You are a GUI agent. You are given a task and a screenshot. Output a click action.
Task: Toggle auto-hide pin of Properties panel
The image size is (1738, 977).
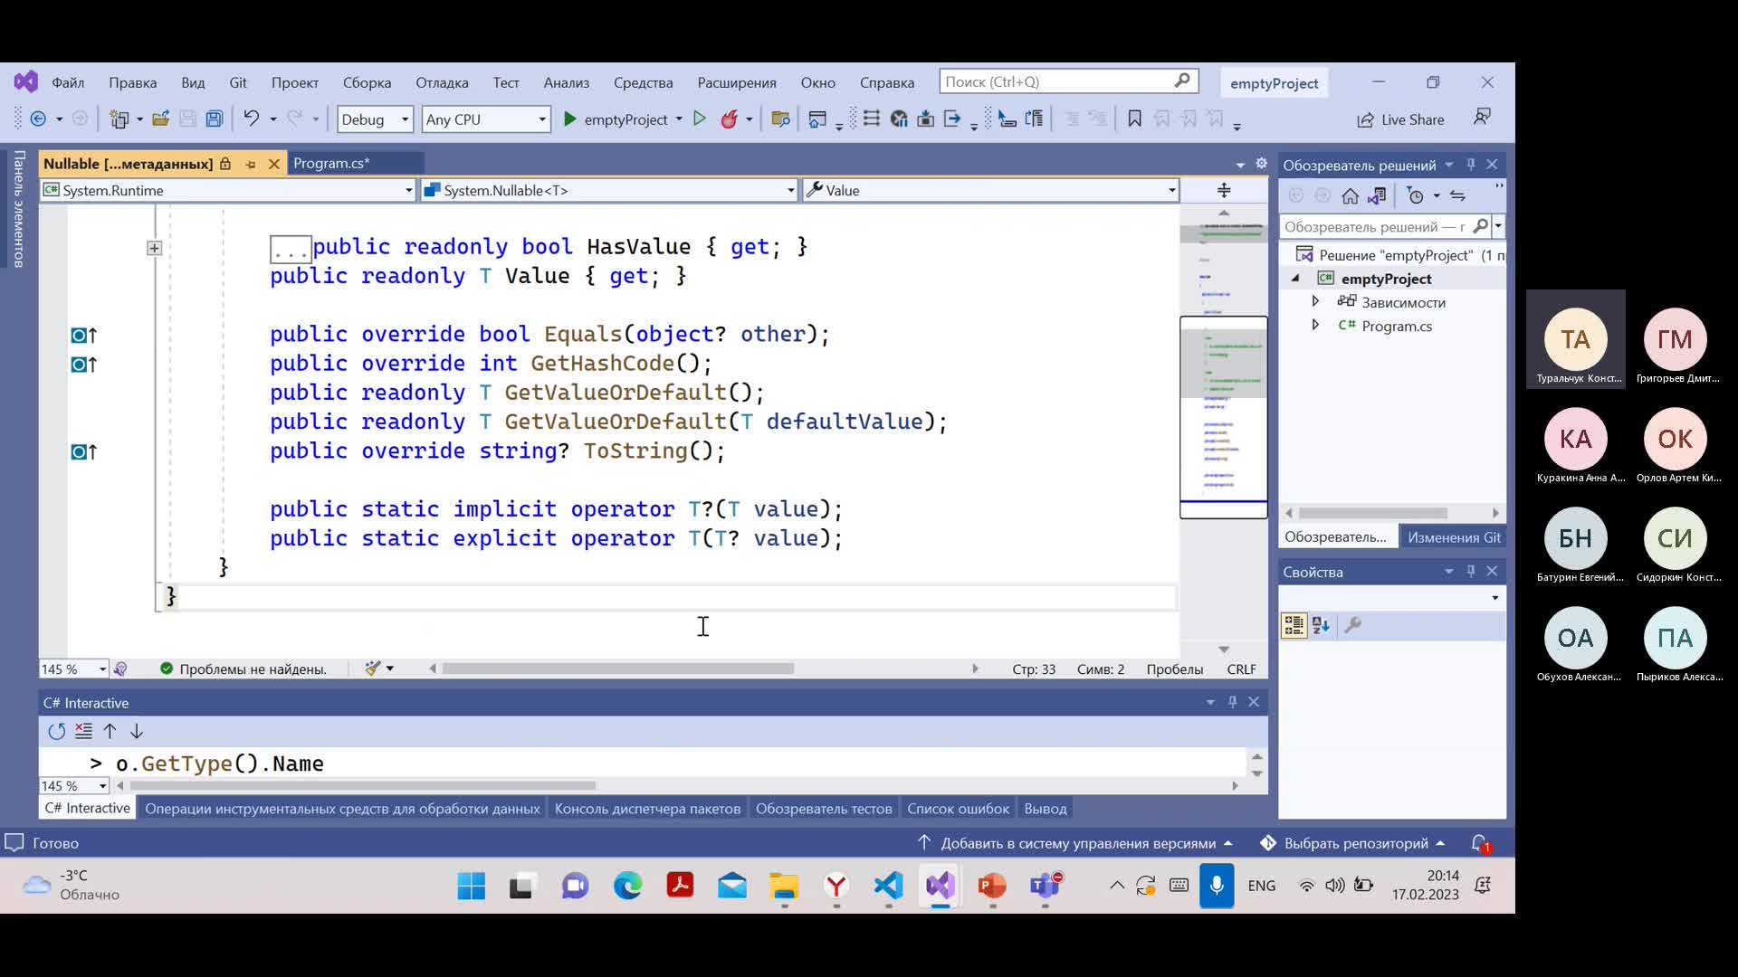point(1471,571)
